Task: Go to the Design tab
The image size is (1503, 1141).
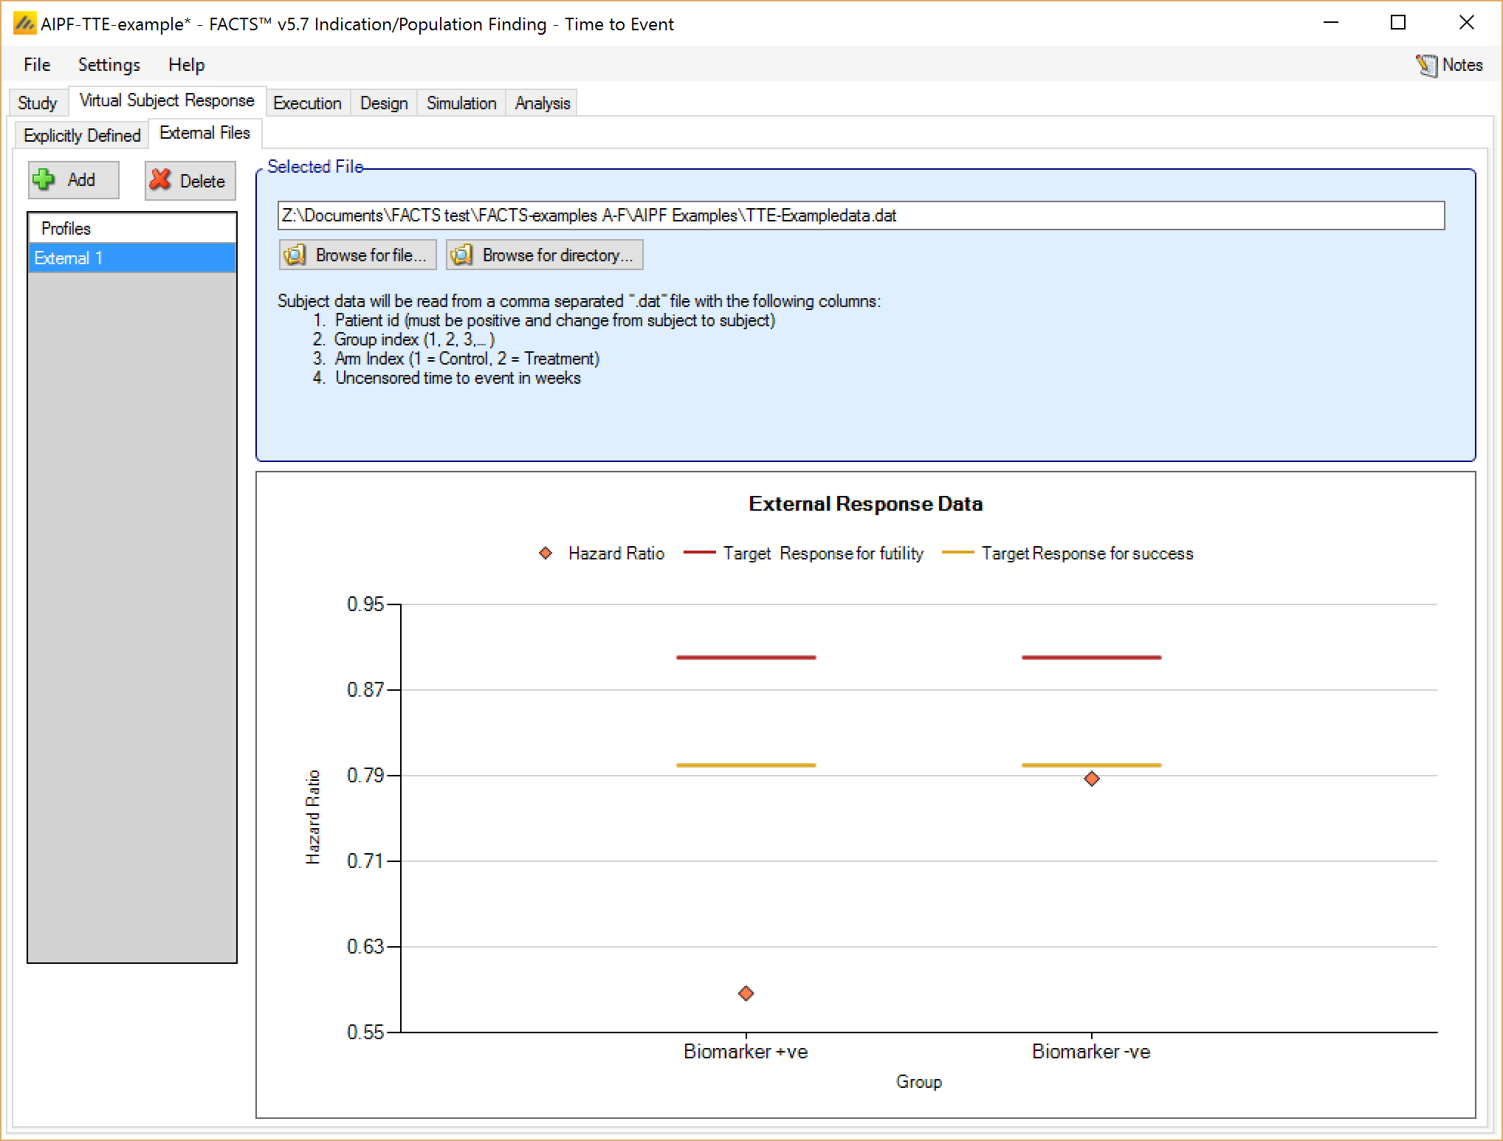Action: [x=384, y=103]
